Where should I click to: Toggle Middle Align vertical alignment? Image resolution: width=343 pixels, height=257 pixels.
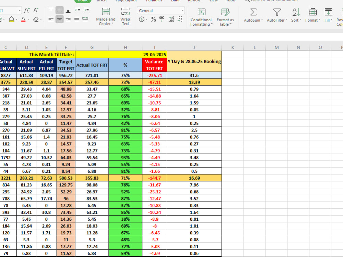(x=59, y=10)
